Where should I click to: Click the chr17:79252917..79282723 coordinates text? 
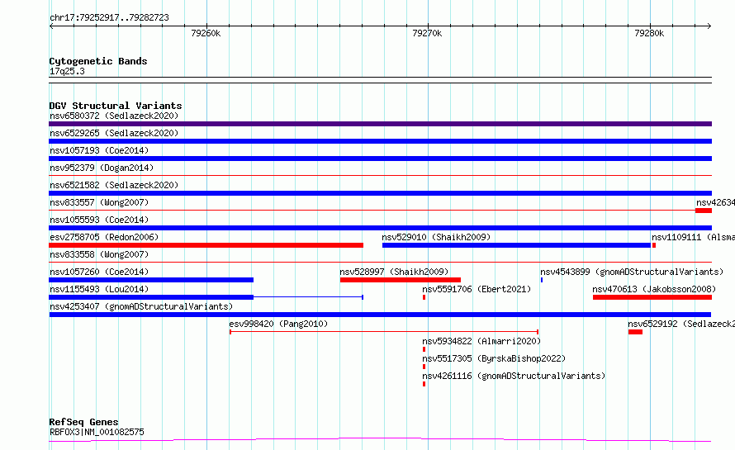click(x=109, y=17)
